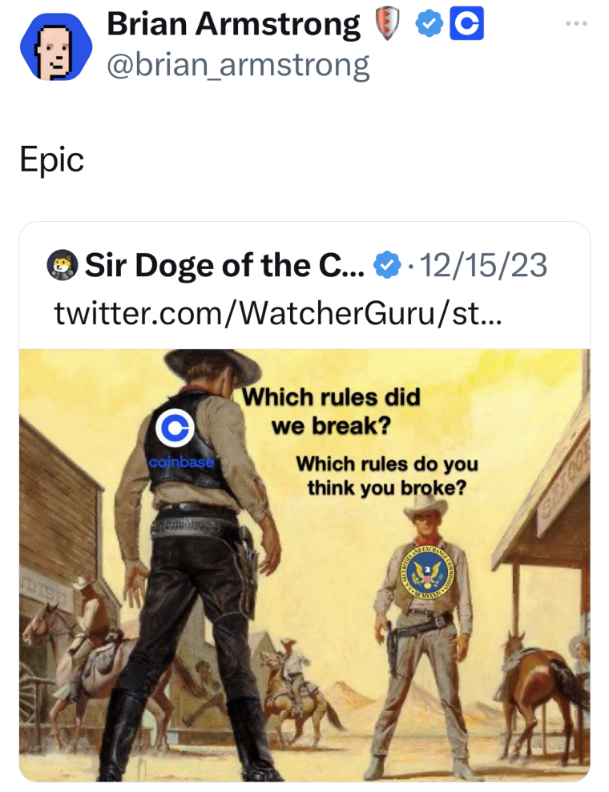Image resolution: width=609 pixels, height=792 pixels.
Task: Open the Brian Armstrong display name
Action: [233, 24]
